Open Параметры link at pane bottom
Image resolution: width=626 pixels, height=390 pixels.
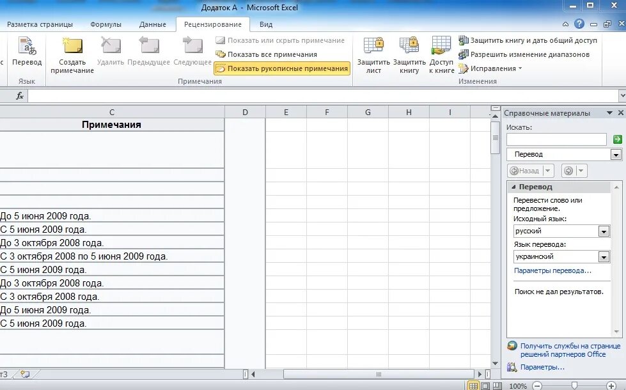(542, 367)
